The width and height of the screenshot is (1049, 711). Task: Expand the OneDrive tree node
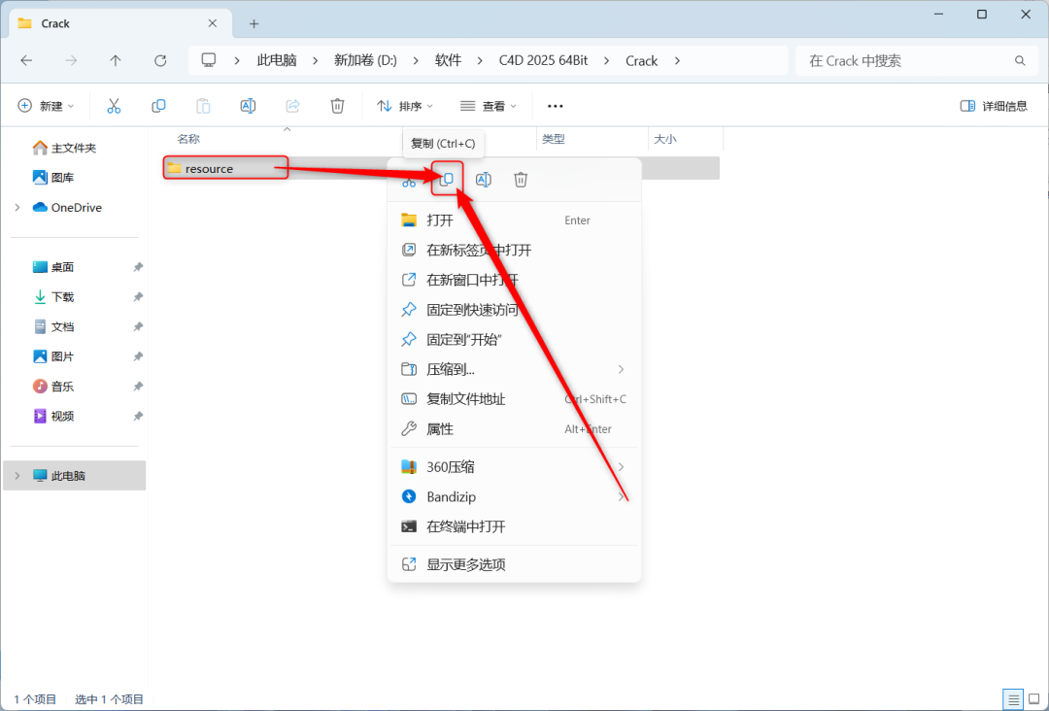[x=17, y=207]
